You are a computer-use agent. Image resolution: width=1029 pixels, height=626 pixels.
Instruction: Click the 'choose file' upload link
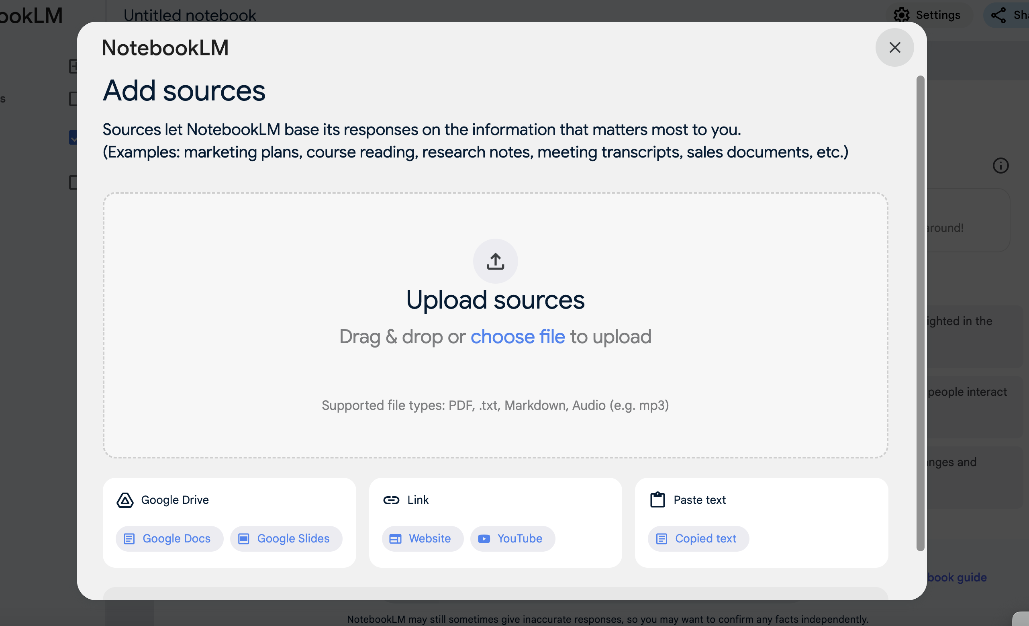(517, 336)
